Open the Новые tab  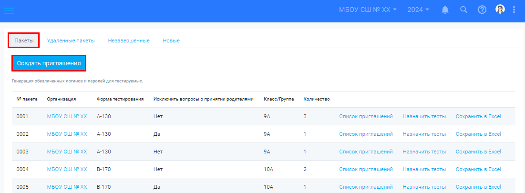pos(171,41)
